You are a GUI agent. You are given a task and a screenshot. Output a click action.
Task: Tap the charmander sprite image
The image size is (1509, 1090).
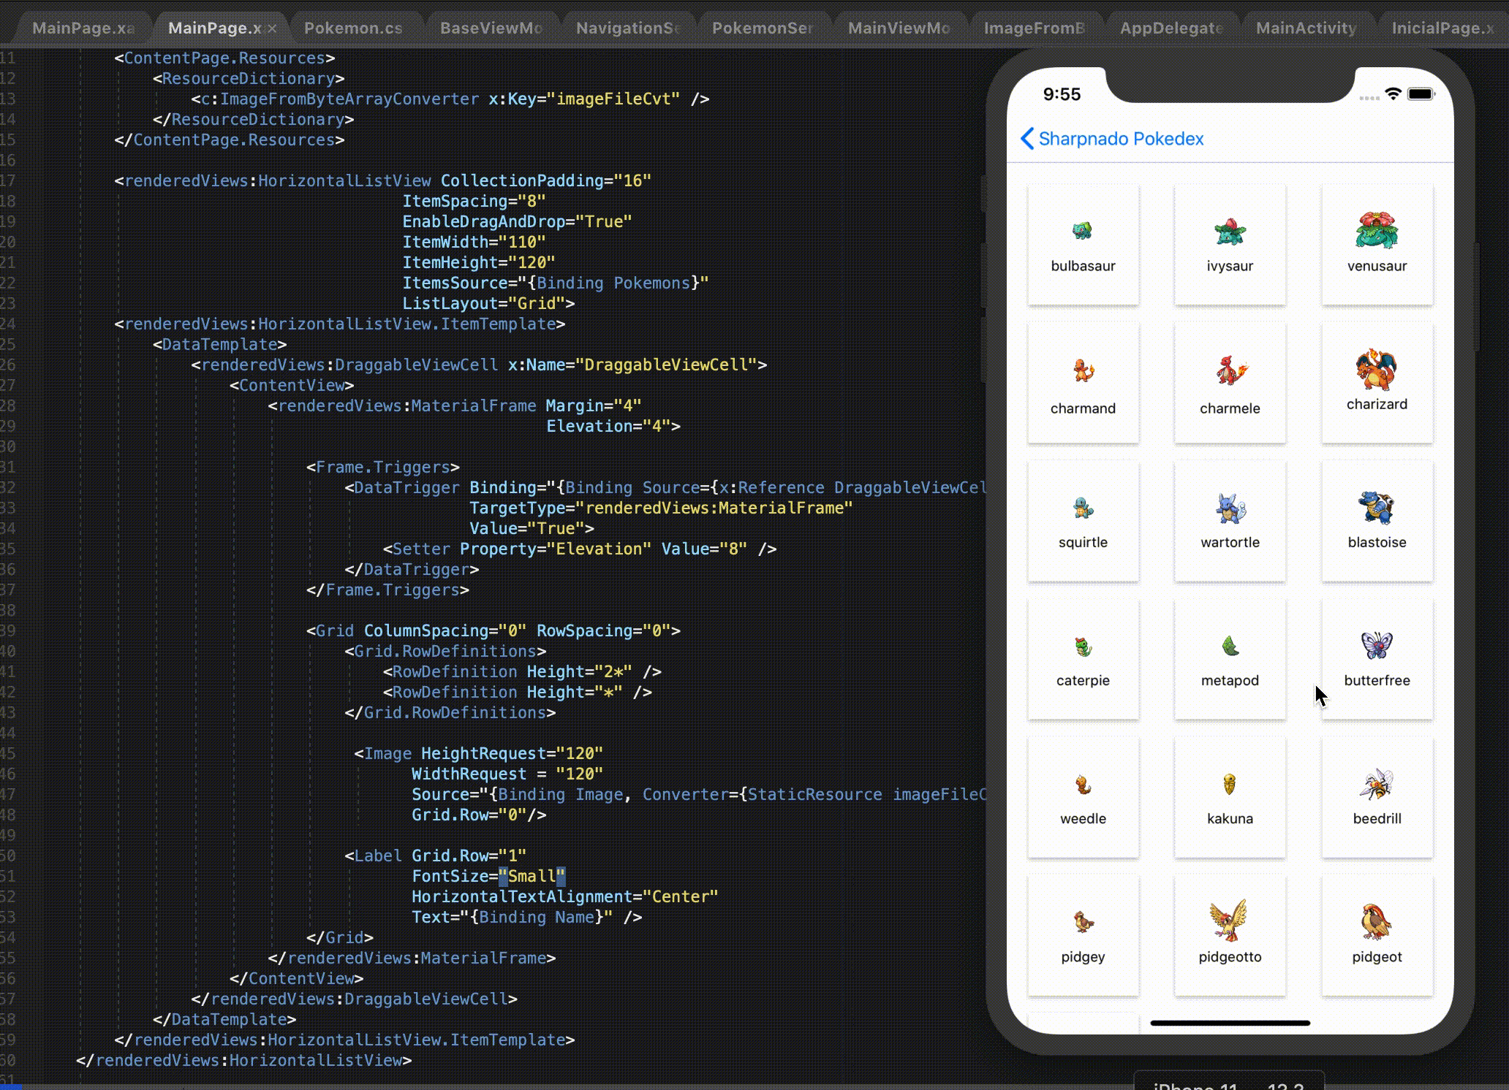[1083, 370]
